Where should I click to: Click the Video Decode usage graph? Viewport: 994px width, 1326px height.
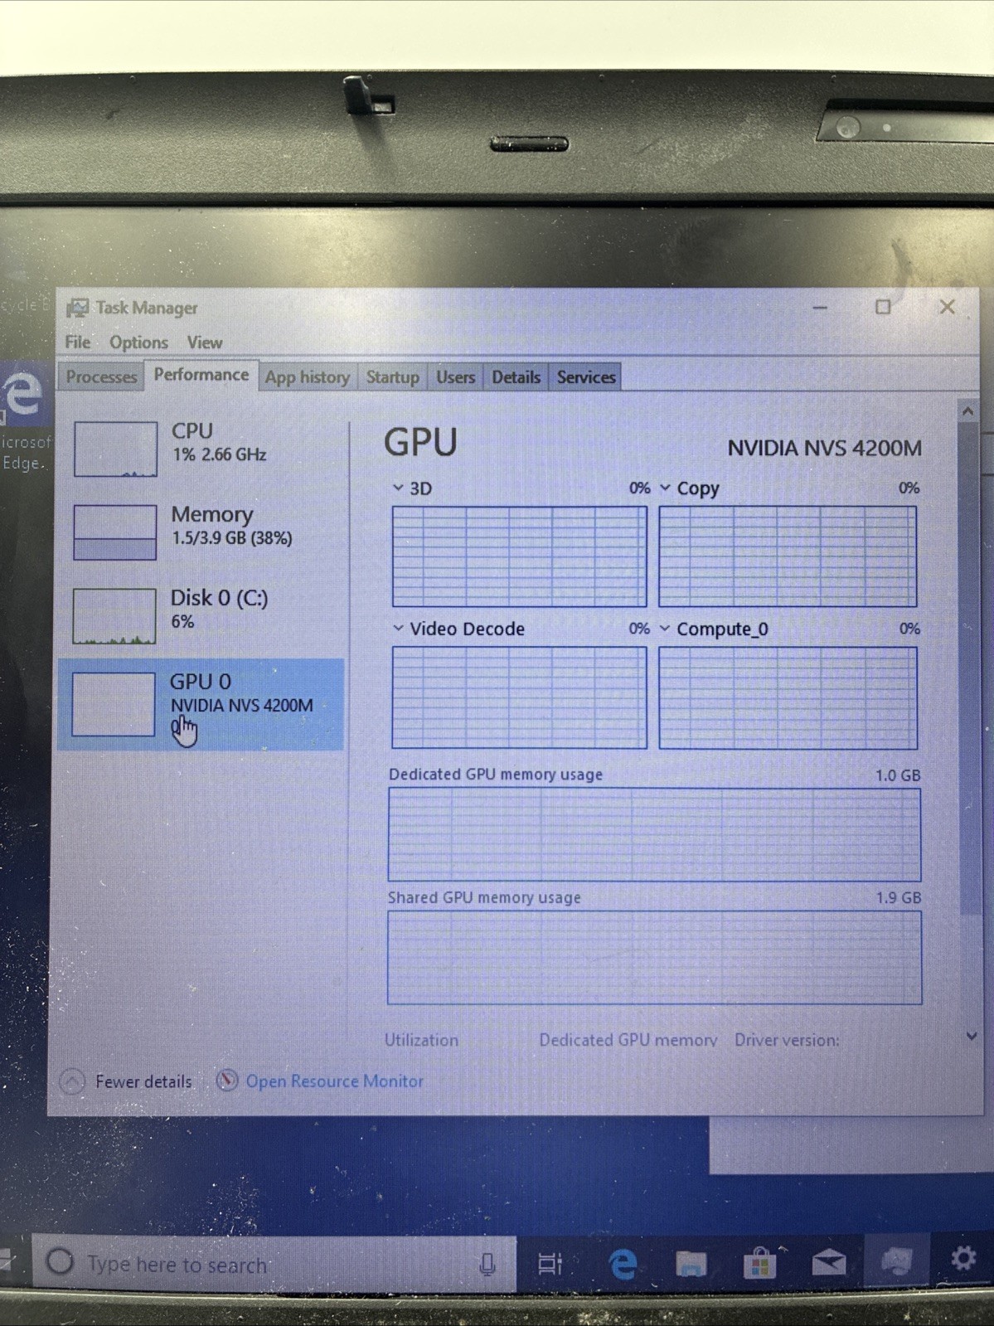point(519,697)
